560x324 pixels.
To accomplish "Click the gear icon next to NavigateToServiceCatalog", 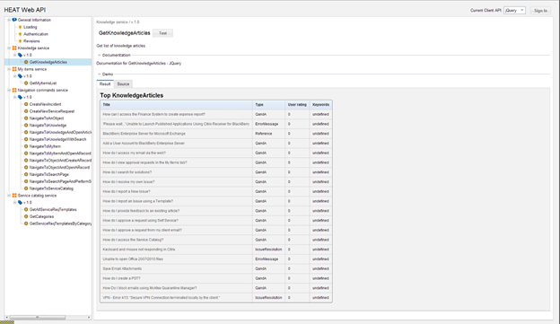I will pyautogui.click(x=26, y=188).
